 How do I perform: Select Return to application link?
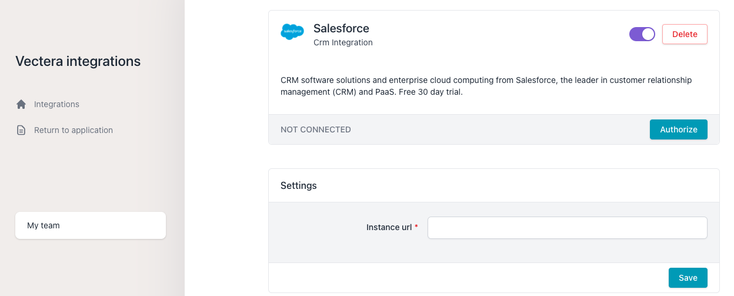point(74,130)
